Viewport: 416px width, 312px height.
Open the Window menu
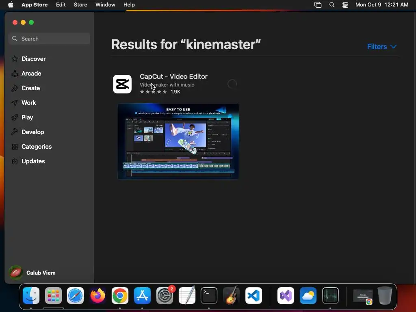pos(105,4)
